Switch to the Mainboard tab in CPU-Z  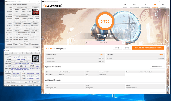coord(15,53)
